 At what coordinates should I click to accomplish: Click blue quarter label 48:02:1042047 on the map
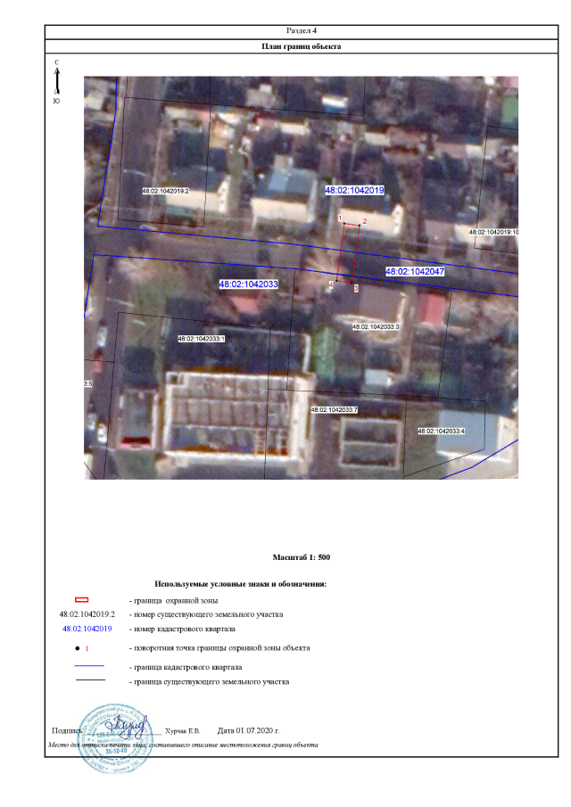415,271
